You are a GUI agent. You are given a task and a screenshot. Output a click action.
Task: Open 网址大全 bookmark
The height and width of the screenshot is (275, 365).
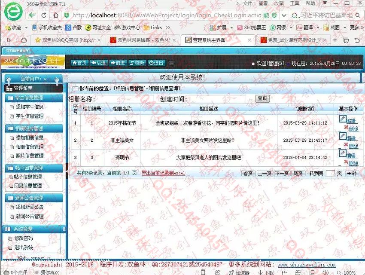pos(98,27)
